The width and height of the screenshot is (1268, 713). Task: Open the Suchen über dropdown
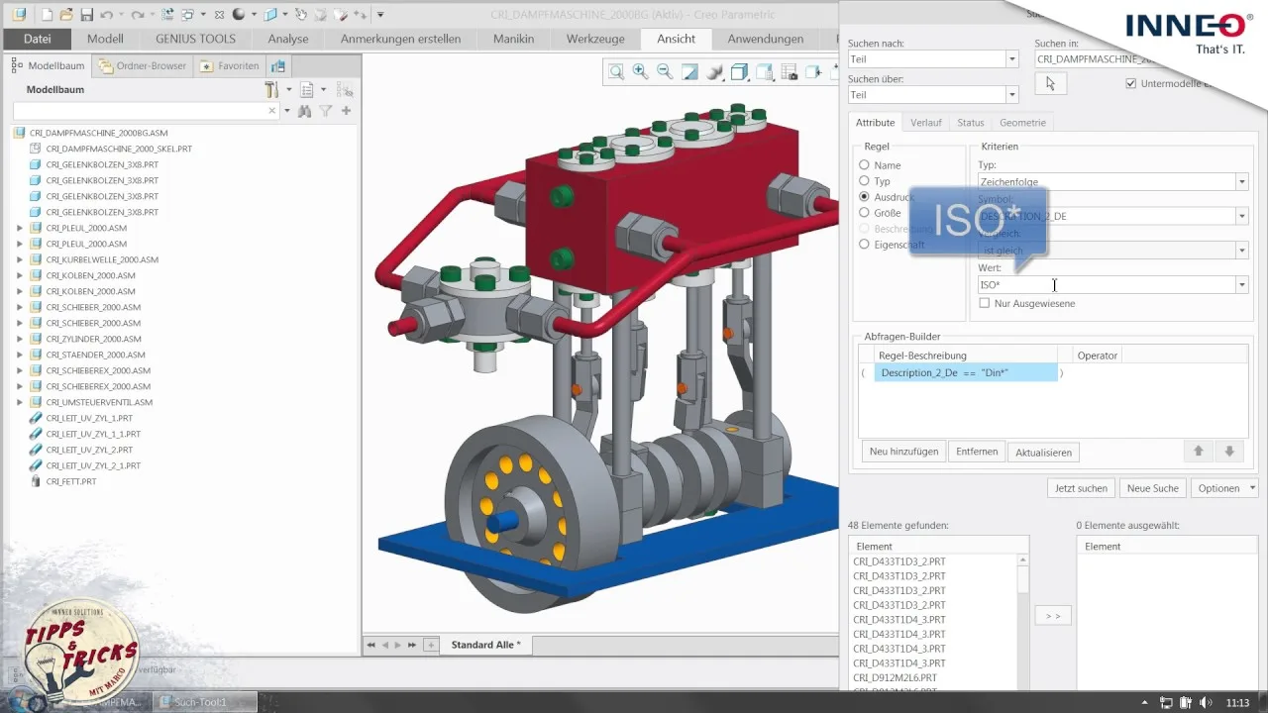click(x=1011, y=95)
